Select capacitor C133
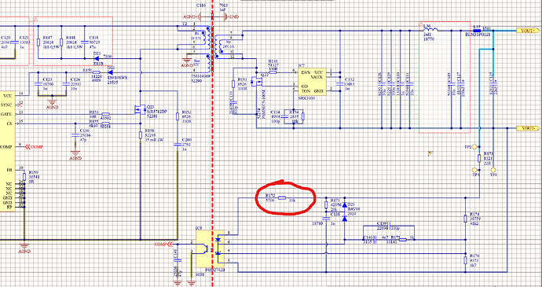The height and width of the screenshot is (287, 542). pyautogui.click(x=233, y=102)
